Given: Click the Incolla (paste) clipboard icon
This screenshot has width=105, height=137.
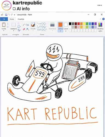Looking at the screenshot, I should click(4, 25).
